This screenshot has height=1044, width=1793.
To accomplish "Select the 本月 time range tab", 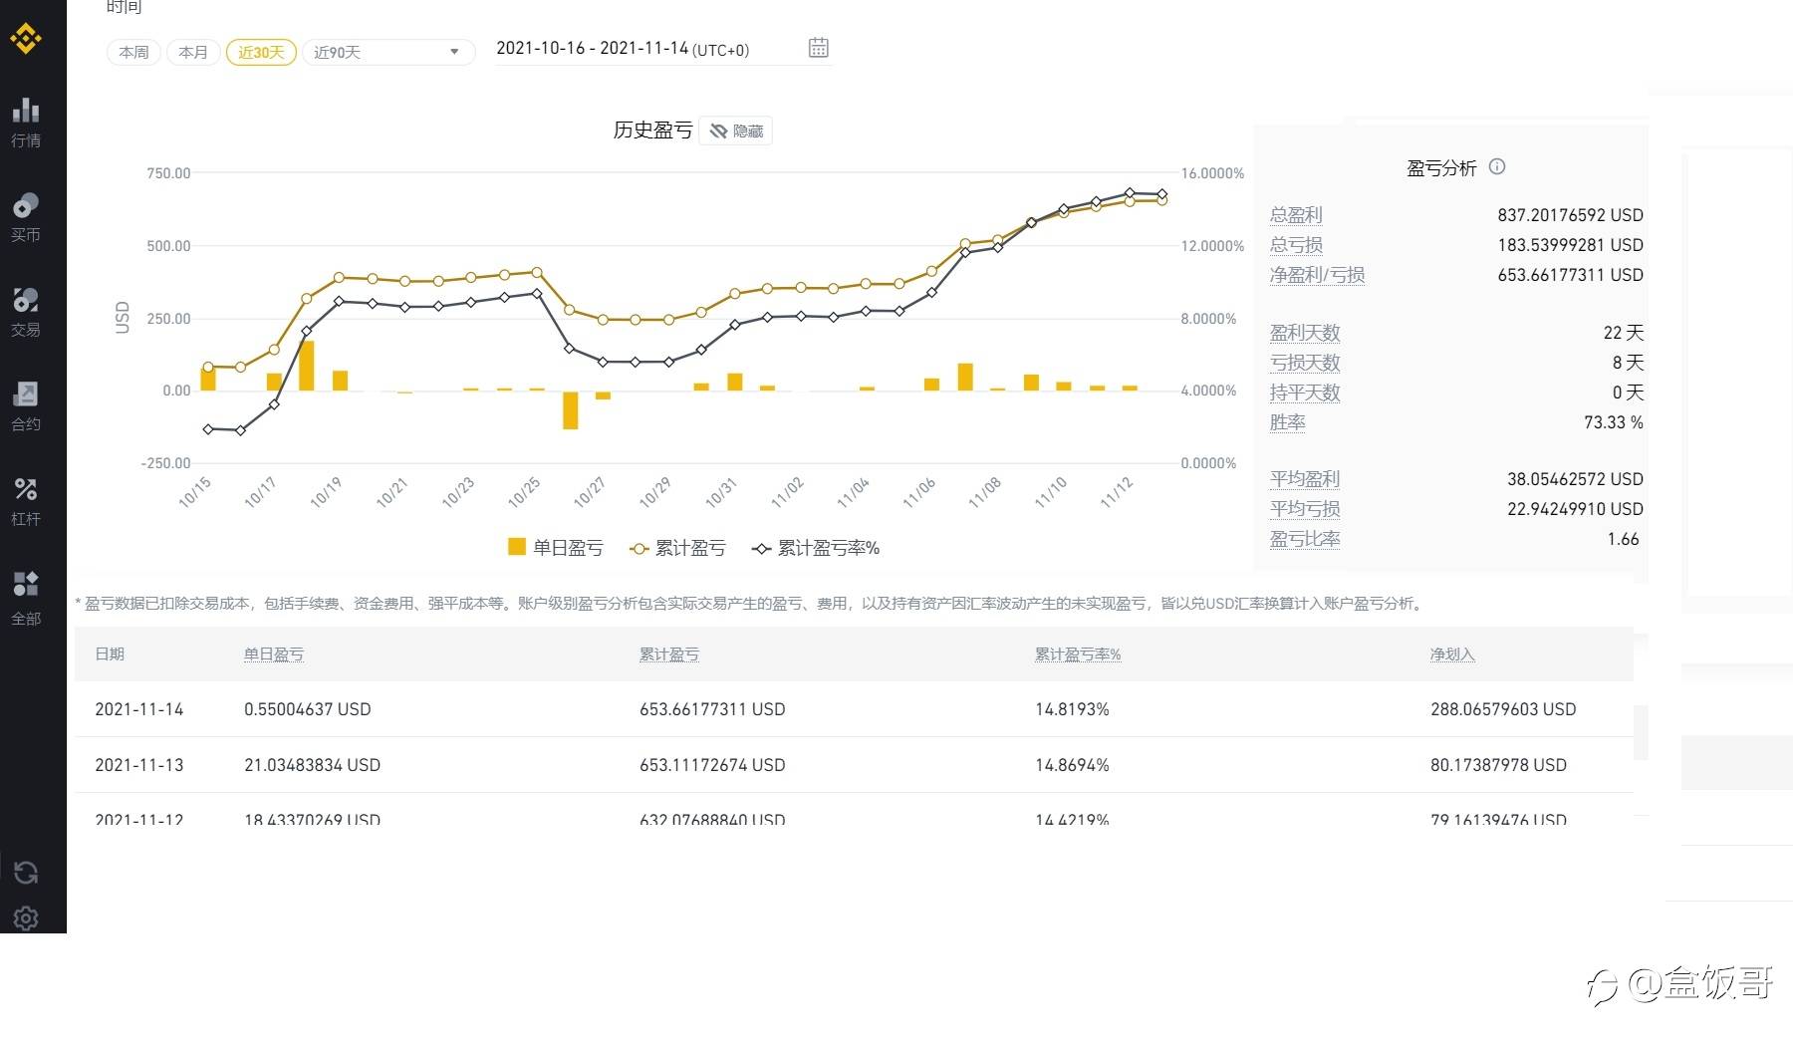I will [x=193, y=52].
